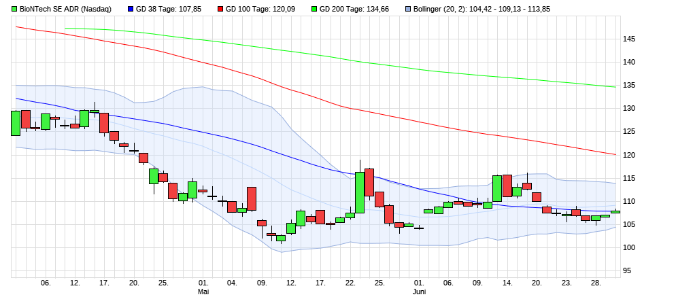
Task: Select the 'GD 200 Tage: 134,66' label
Action: tap(354, 9)
